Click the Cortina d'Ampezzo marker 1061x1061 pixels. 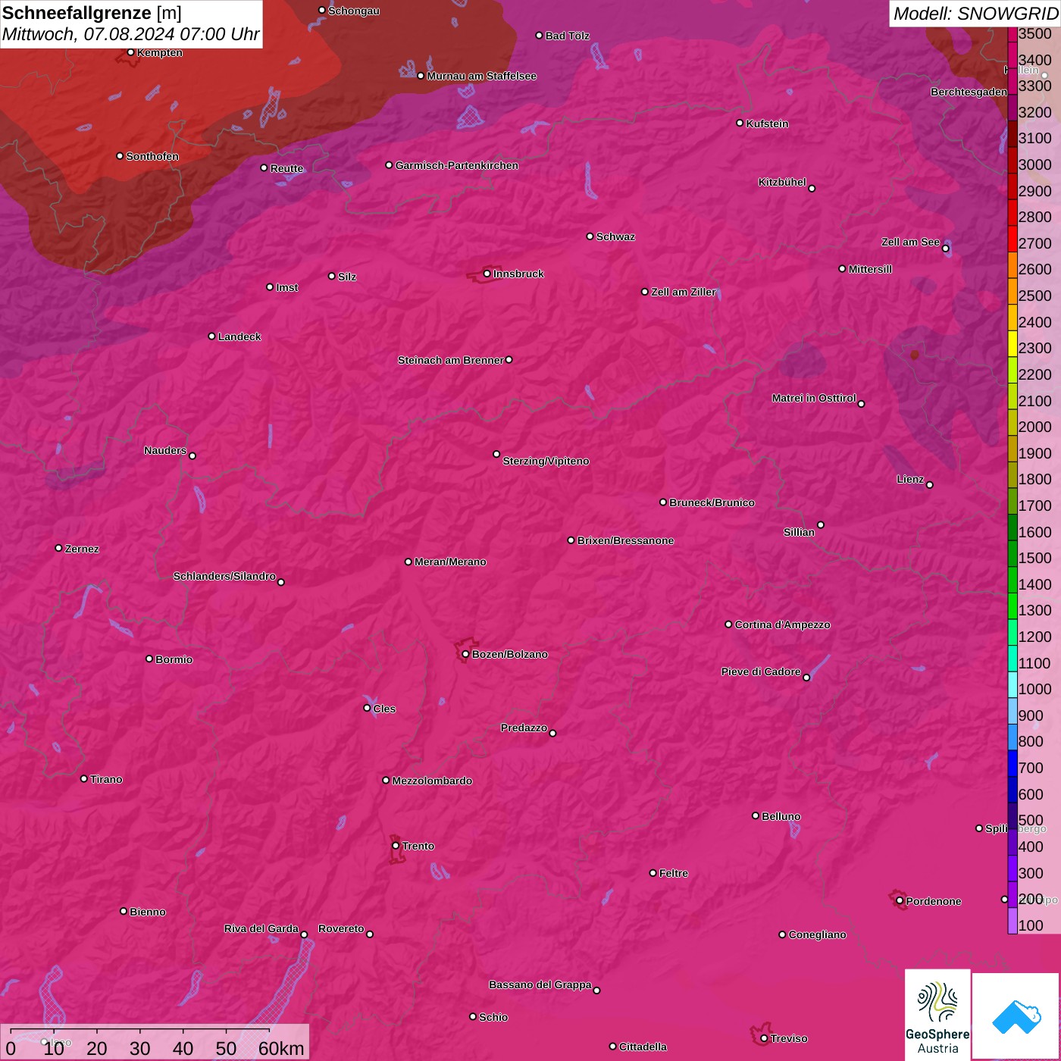click(728, 624)
